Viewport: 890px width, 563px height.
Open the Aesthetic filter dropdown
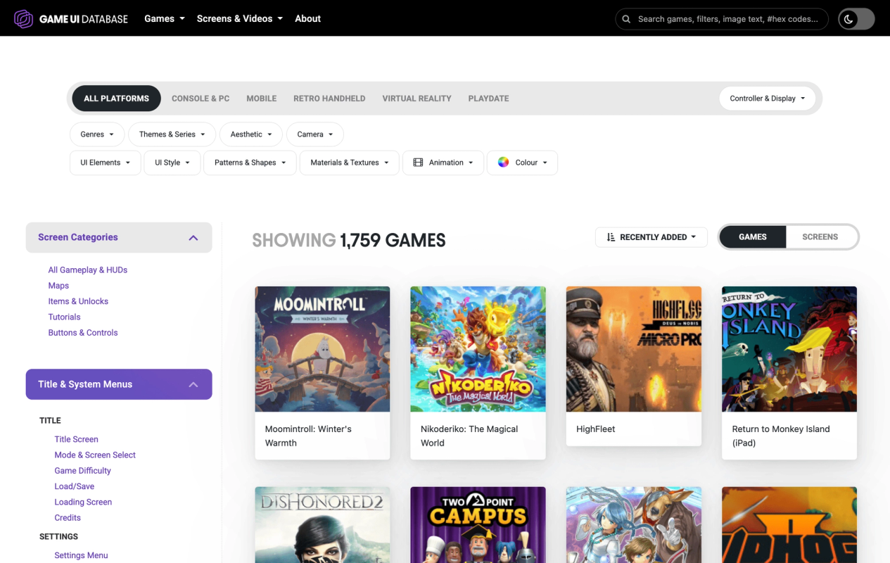coord(251,134)
